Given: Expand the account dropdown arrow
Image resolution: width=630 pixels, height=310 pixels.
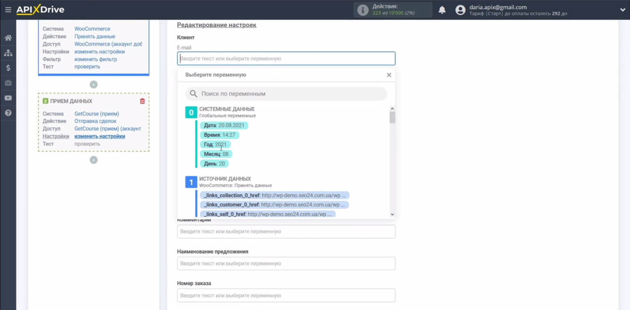Looking at the screenshot, I should (x=622, y=10).
